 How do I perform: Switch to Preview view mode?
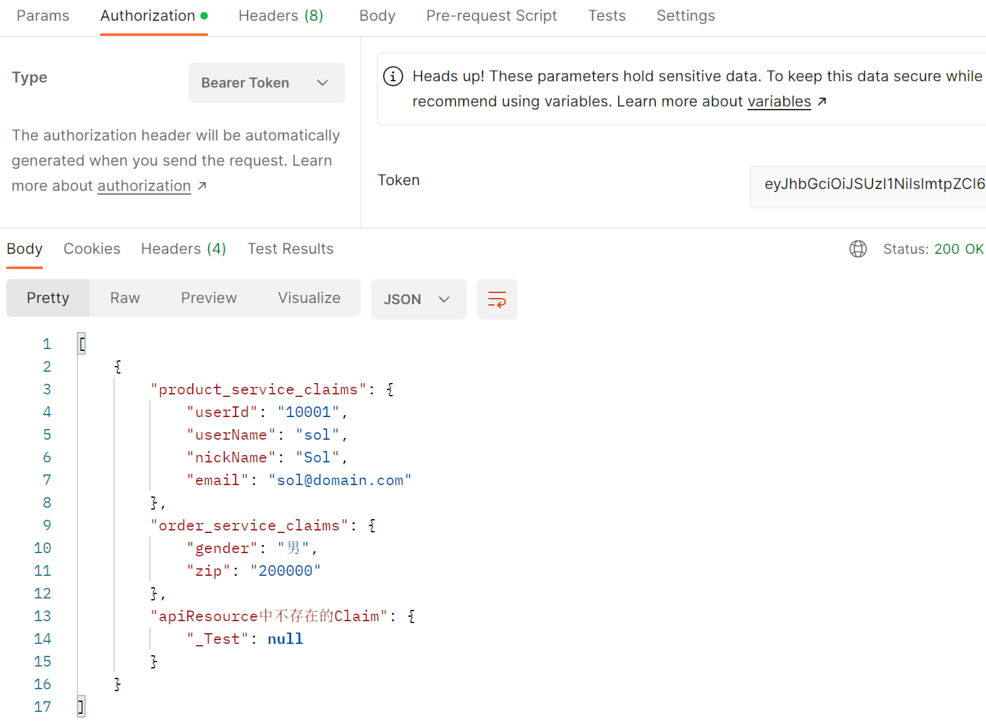(x=209, y=298)
